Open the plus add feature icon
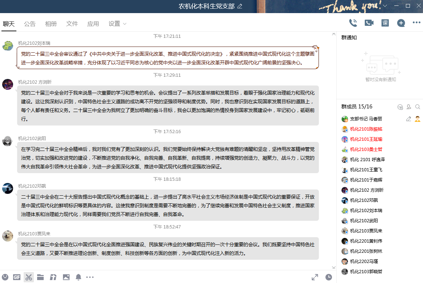 [x=401, y=23]
